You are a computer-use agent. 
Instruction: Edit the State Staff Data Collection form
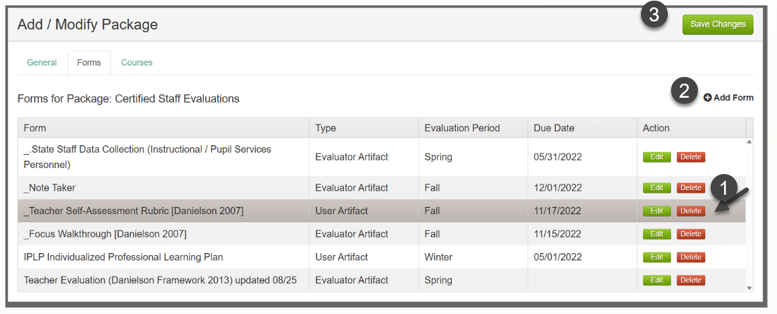pyautogui.click(x=657, y=157)
